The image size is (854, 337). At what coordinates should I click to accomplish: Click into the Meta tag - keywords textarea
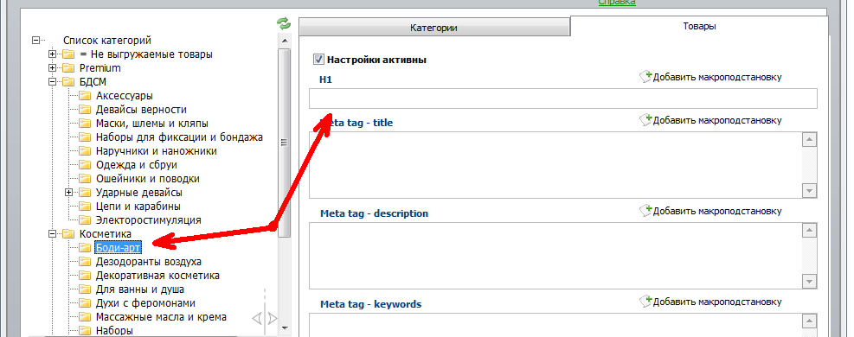pyautogui.click(x=556, y=325)
